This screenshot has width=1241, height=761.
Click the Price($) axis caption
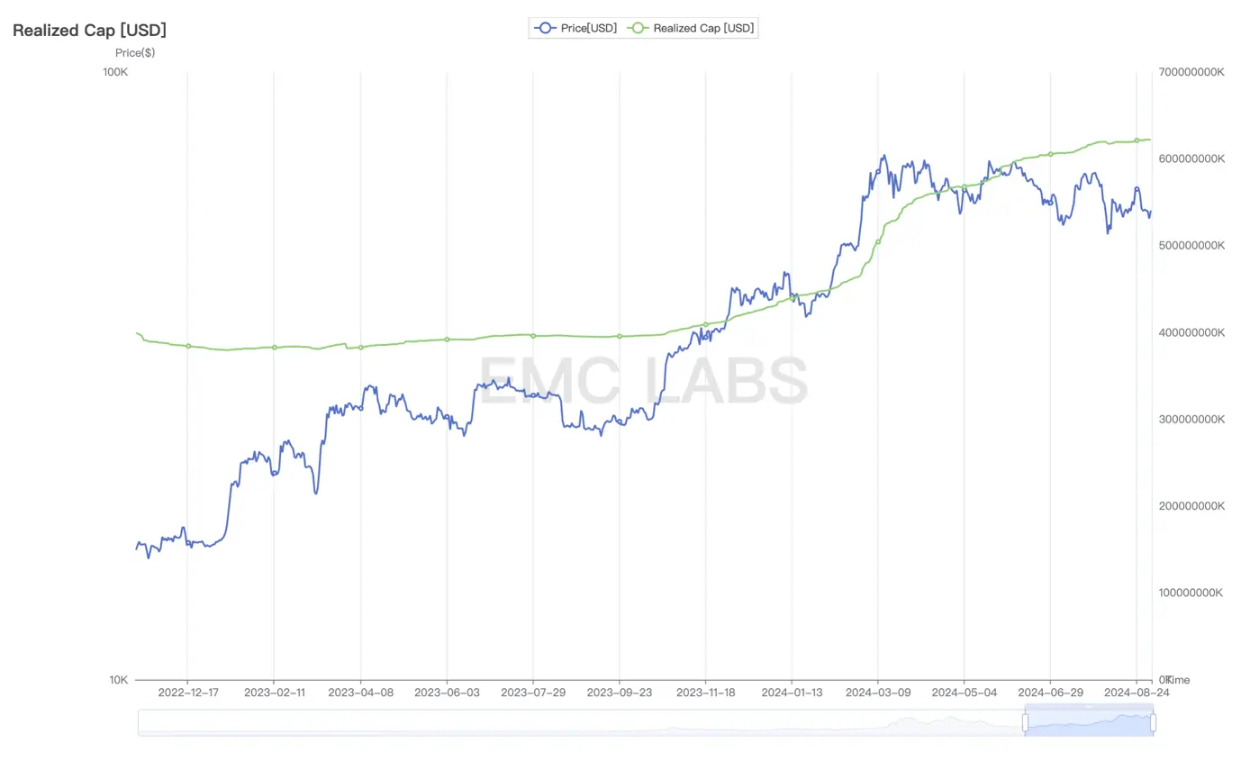coord(135,52)
